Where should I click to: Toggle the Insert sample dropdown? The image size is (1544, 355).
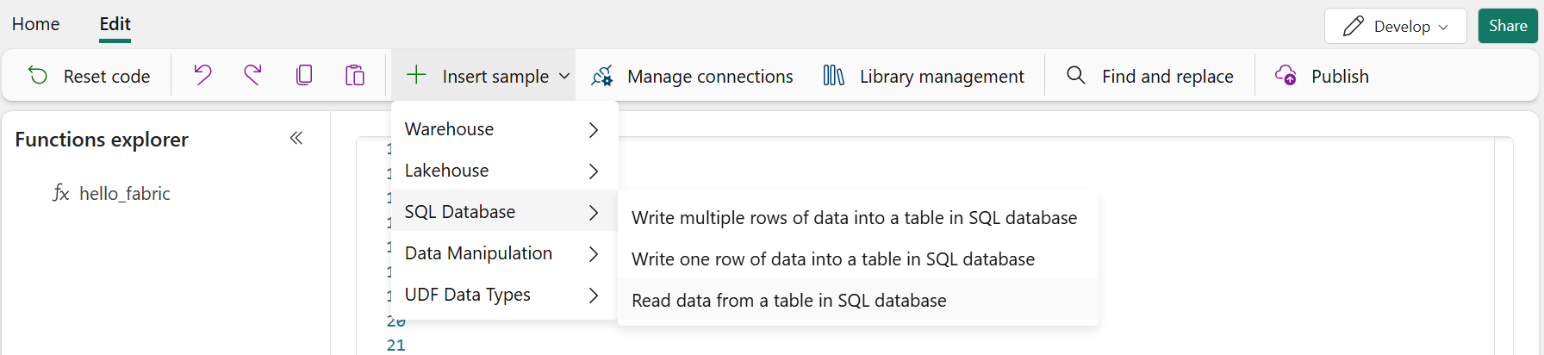tap(488, 76)
